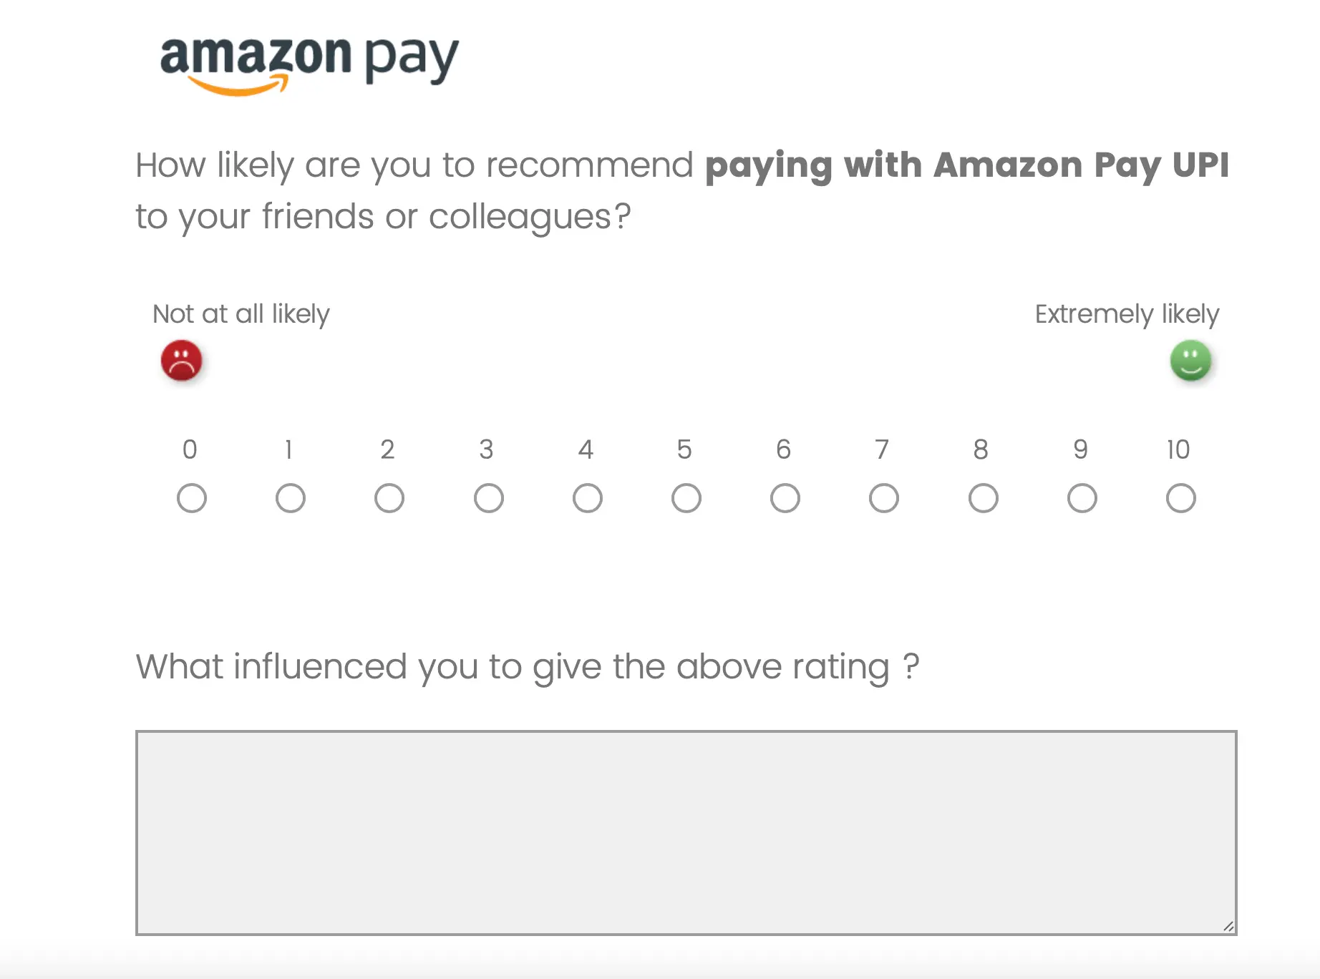Select rating 2 on the scale

[x=389, y=497]
